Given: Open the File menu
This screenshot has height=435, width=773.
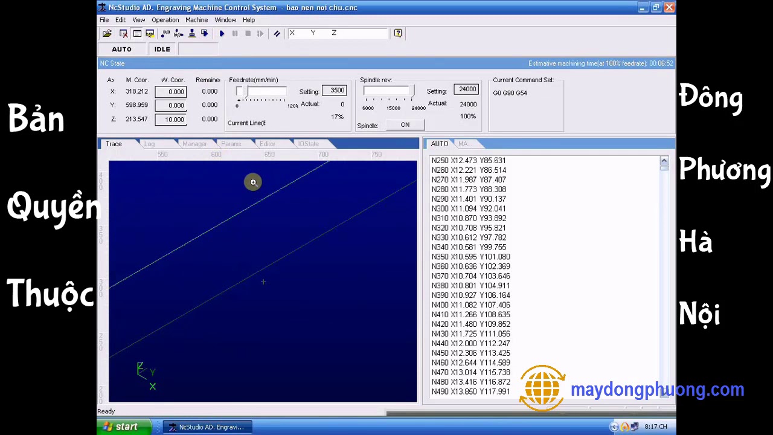Looking at the screenshot, I should tap(104, 20).
